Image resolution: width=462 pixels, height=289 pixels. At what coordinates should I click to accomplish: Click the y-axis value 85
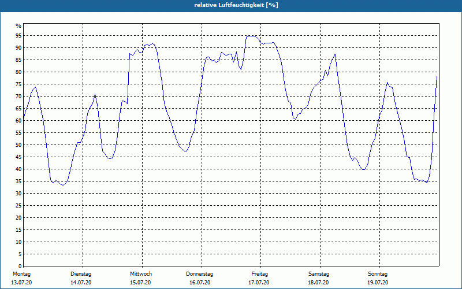[18, 60]
